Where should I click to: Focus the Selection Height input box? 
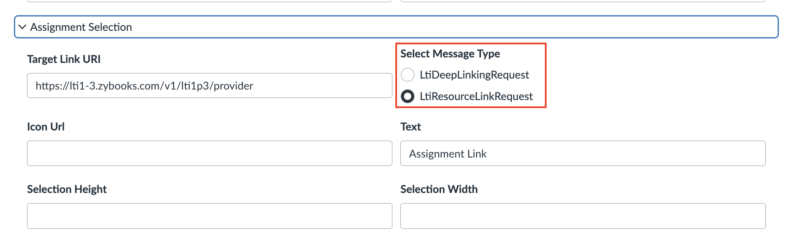[209, 216]
